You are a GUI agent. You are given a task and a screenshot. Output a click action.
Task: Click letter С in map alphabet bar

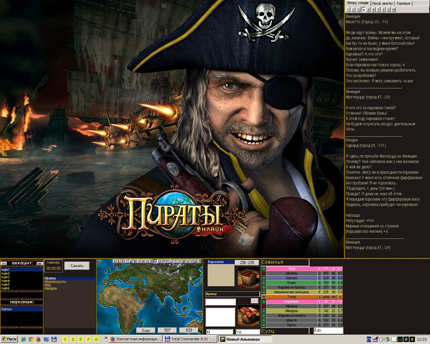[171, 261]
